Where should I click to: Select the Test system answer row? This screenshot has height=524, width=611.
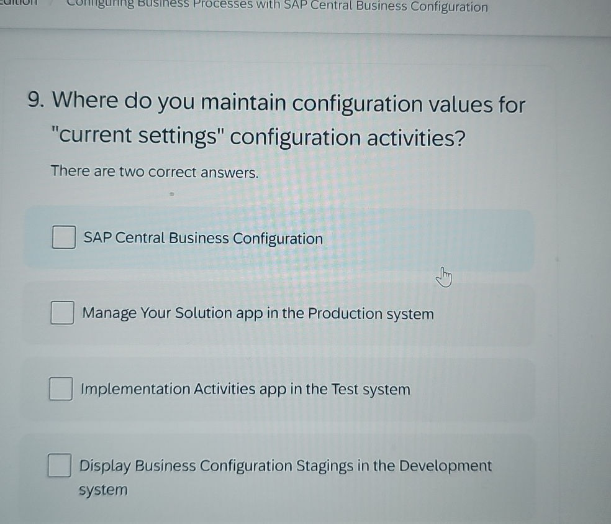(x=279, y=389)
